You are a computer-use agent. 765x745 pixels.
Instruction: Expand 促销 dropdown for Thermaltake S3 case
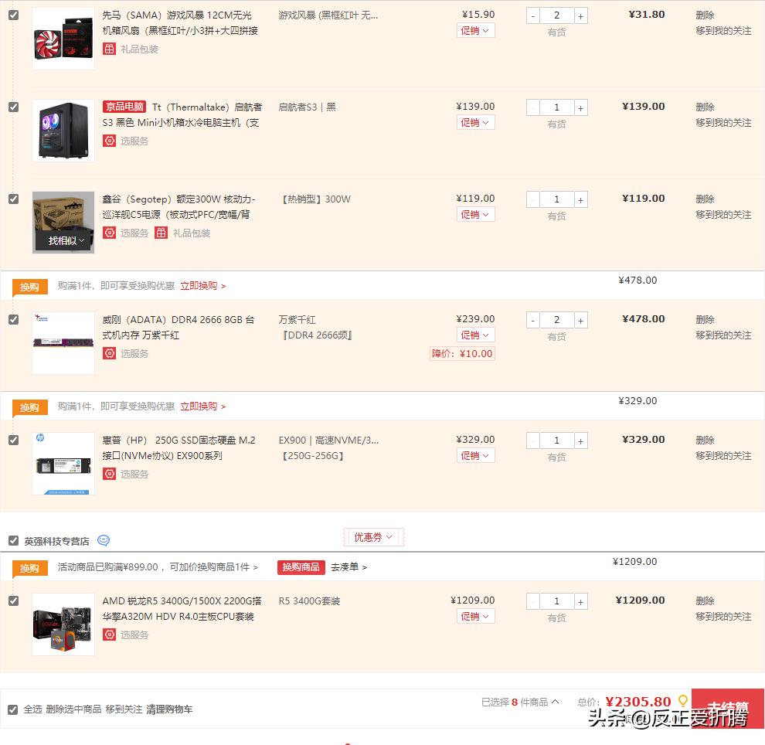pos(476,122)
